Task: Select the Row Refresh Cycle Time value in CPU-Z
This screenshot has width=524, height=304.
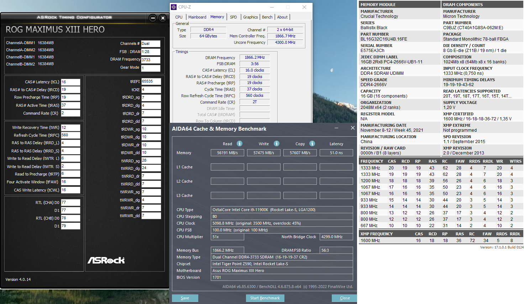Action: click(255, 95)
